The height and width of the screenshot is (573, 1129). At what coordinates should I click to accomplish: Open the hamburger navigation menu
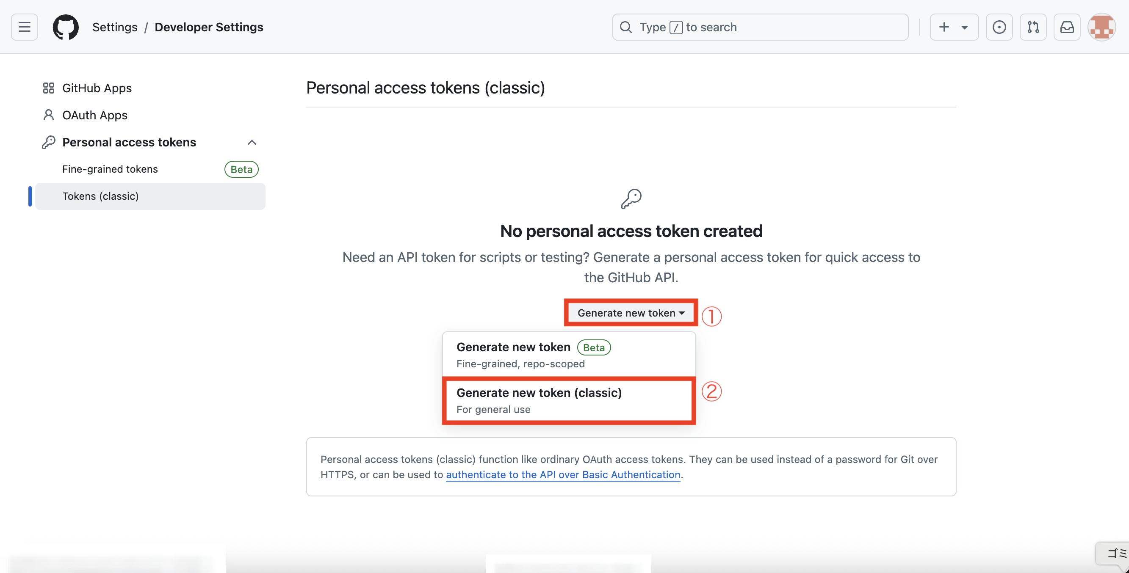[24, 27]
